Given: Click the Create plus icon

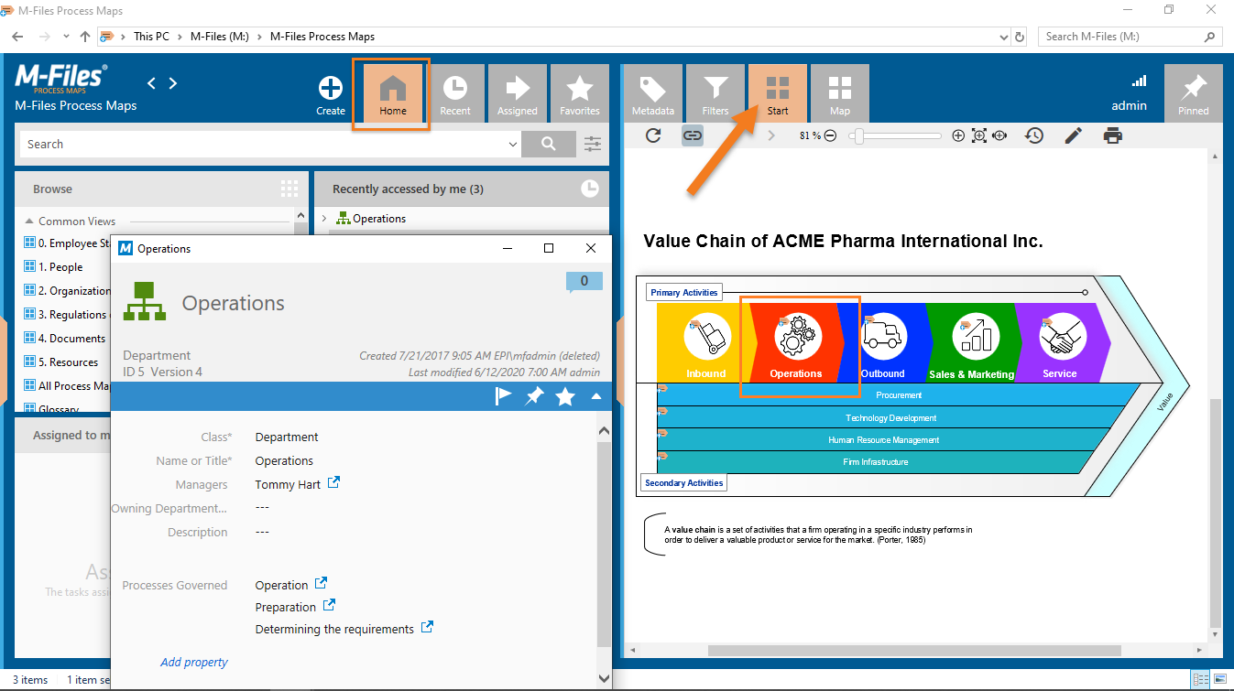Looking at the screenshot, I should click(331, 89).
